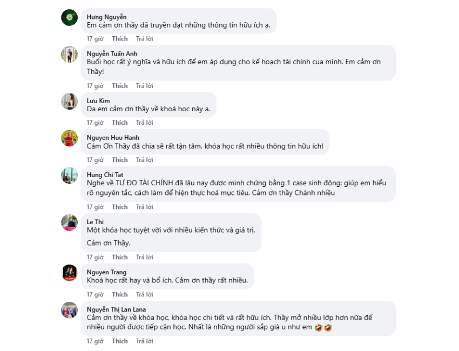Like Hưng Nguyễn's comment with Thích

[120, 39]
